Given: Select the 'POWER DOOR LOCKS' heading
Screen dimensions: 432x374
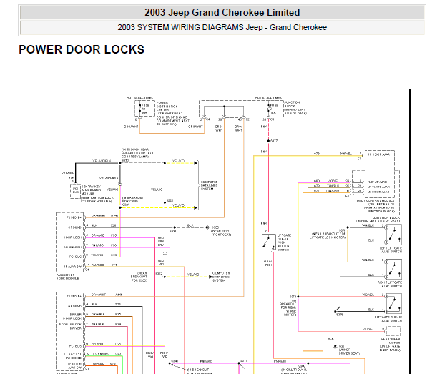Looking at the screenshot, I should [82, 49].
